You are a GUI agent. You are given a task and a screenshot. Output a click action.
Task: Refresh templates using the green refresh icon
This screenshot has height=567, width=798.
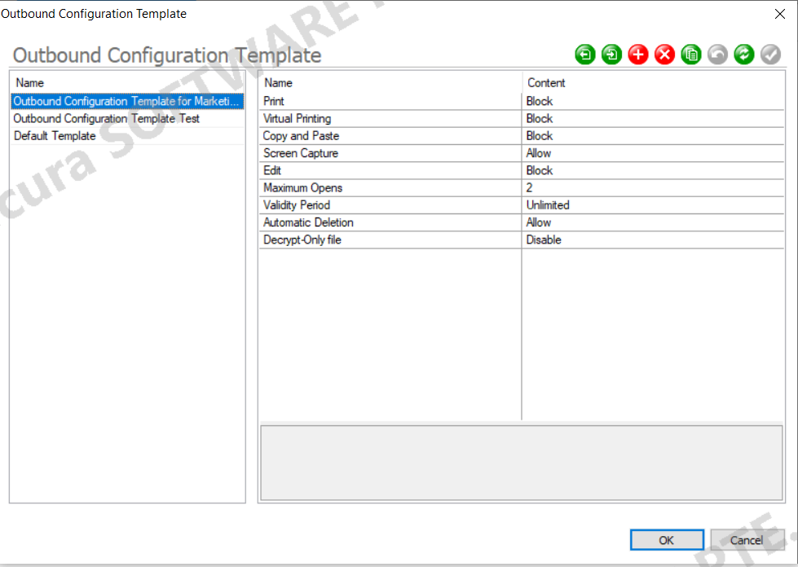pyautogui.click(x=743, y=54)
